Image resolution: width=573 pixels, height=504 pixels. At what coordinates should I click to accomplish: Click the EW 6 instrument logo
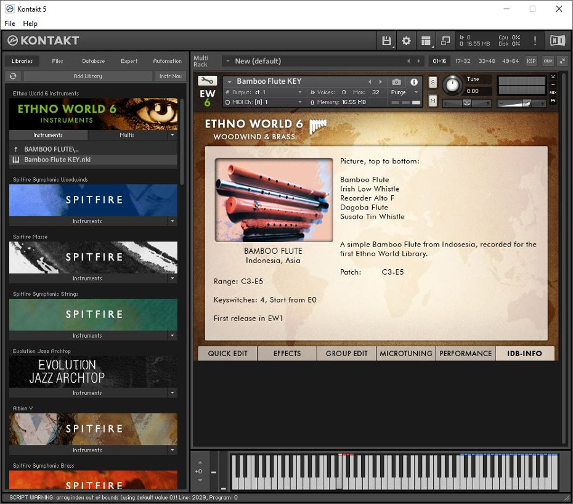(x=207, y=98)
